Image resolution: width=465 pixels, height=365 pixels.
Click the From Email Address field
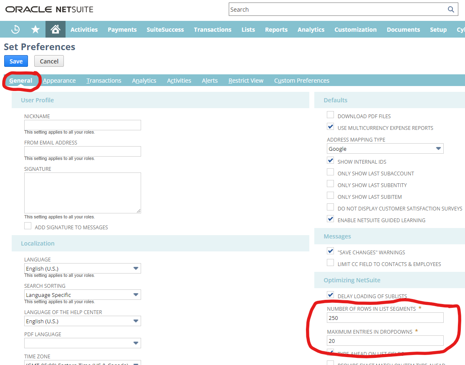pyautogui.click(x=83, y=151)
